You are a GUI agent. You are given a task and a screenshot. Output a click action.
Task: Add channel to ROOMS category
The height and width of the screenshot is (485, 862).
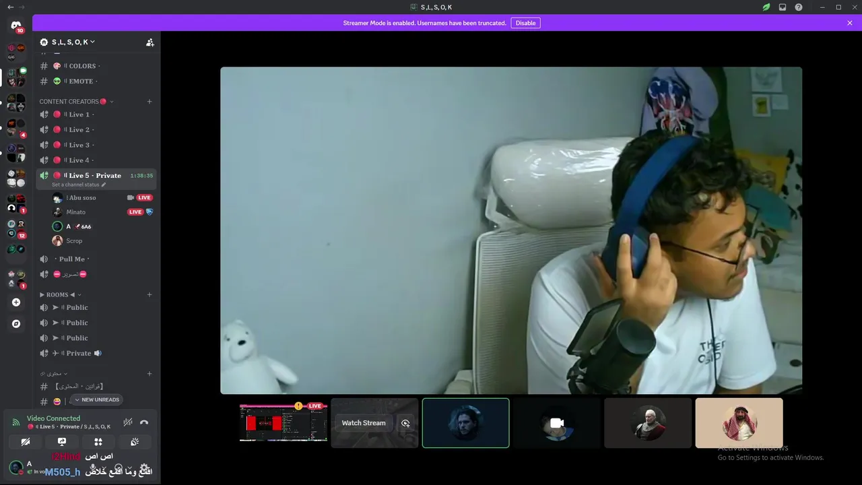click(x=150, y=294)
